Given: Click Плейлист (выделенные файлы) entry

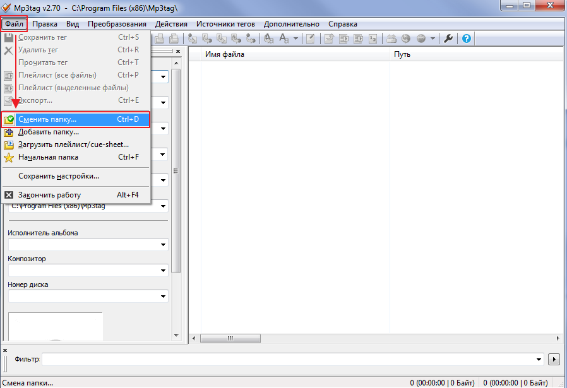Looking at the screenshot, I should pos(76,88).
